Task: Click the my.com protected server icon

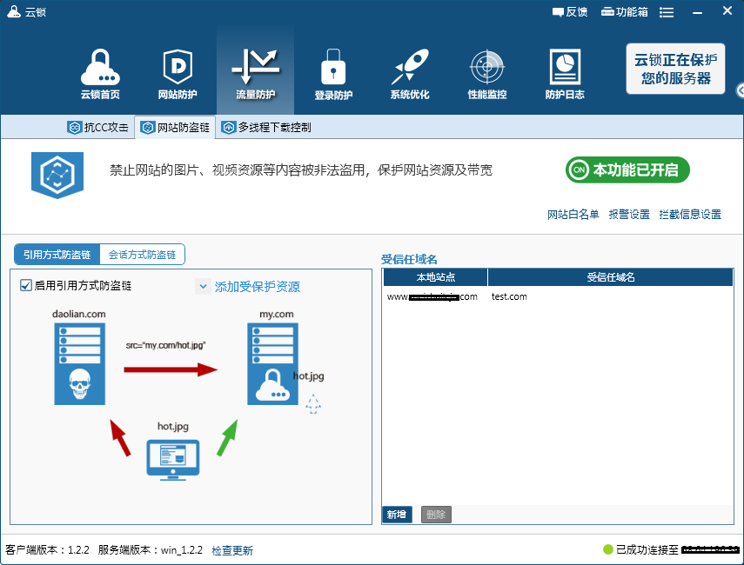Action: point(273,363)
